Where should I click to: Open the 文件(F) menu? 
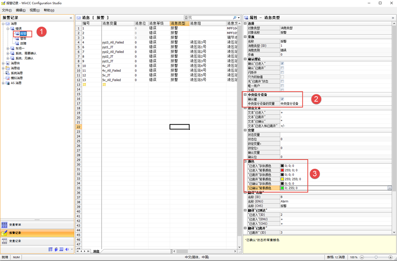(x=8, y=10)
